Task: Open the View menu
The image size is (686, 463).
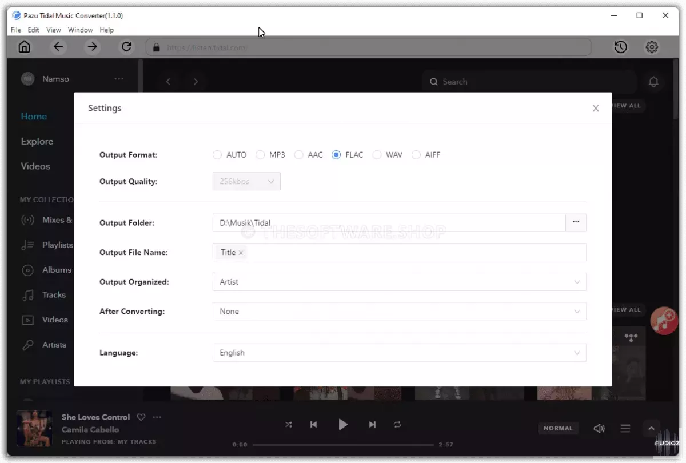Action: [x=54, y=30]
